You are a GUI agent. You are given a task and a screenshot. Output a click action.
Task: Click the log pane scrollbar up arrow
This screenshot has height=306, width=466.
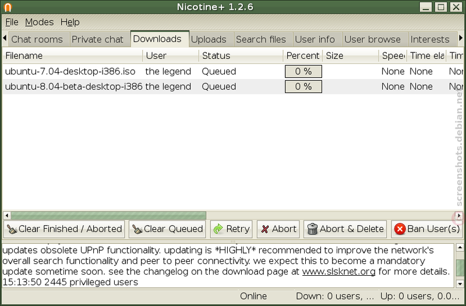[x=460, y=247]
